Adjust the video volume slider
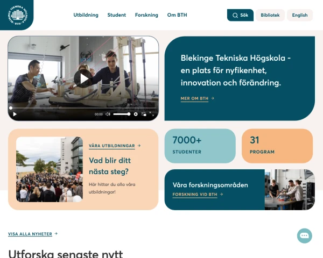 click(x=122, y=114)
